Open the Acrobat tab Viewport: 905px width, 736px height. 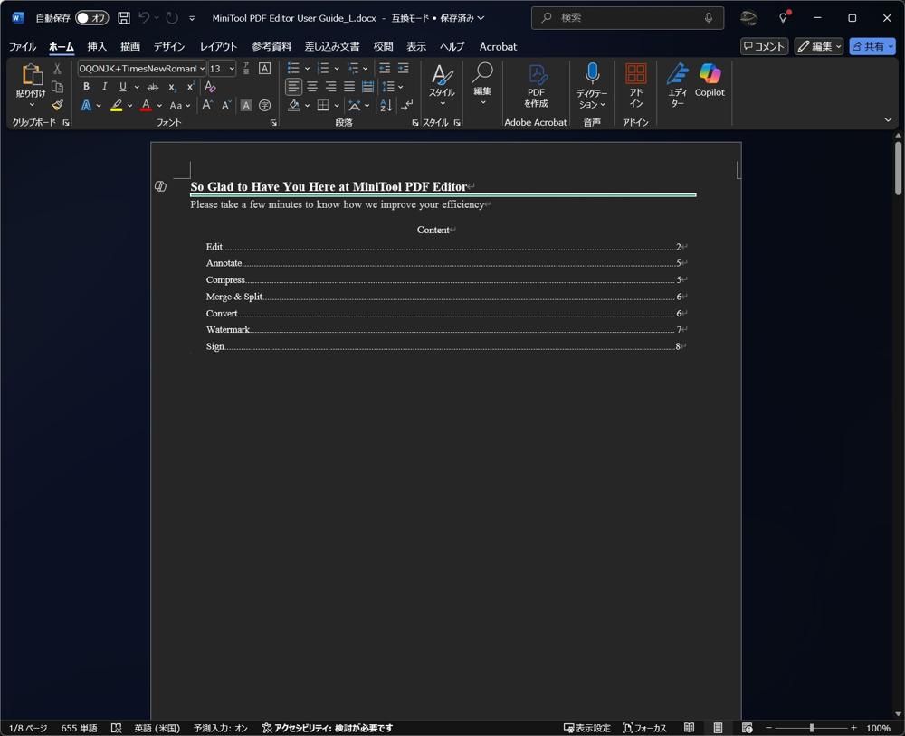click(x=498, y=47)
